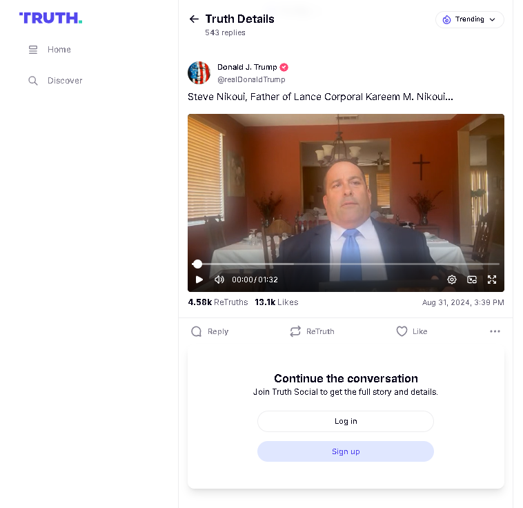Image resolution: width=523 pixels, height=508 pixels.
Task: Open the Trending sort dropdown
Action: point(470,19)
